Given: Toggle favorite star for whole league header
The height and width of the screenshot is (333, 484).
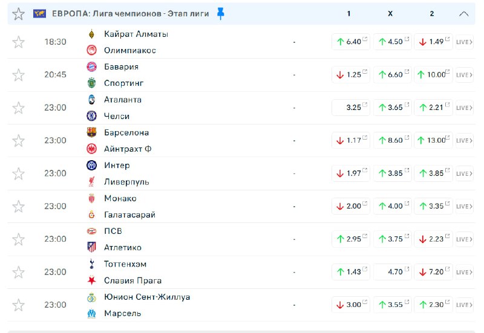Looking at the screenshot, I should [19, 13].
